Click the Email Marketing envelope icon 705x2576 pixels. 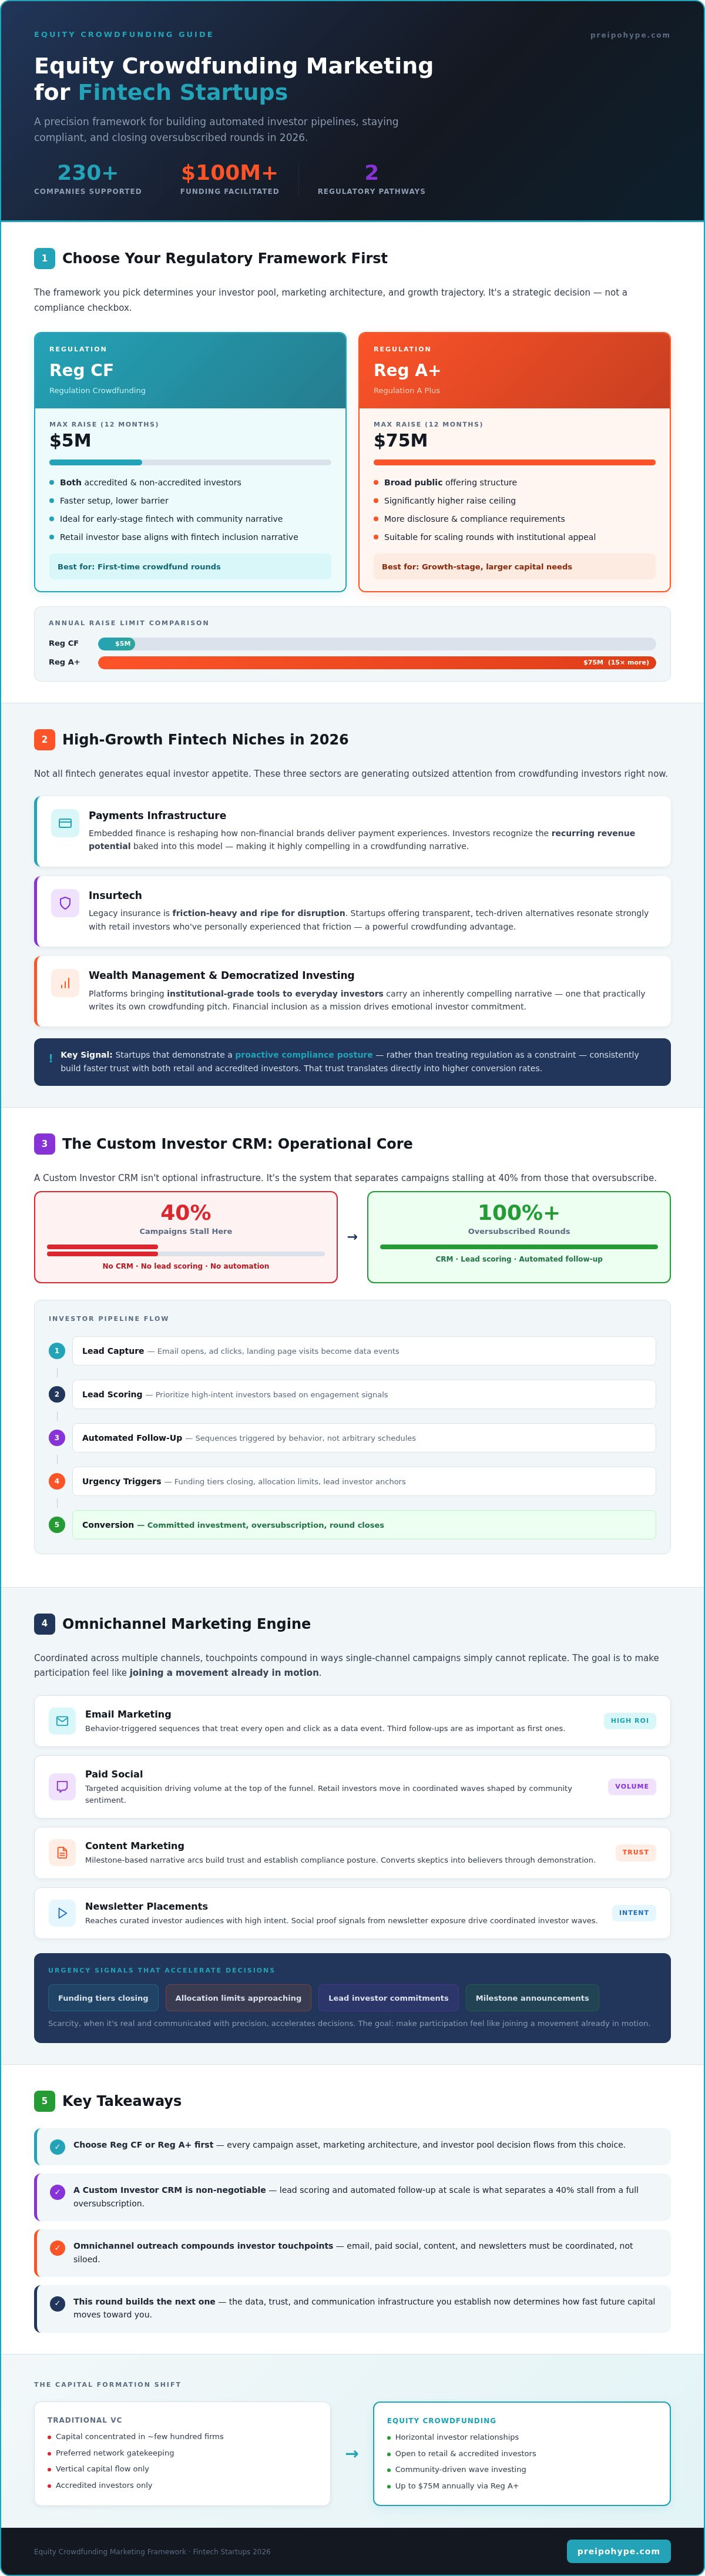tap(62, 1721)
